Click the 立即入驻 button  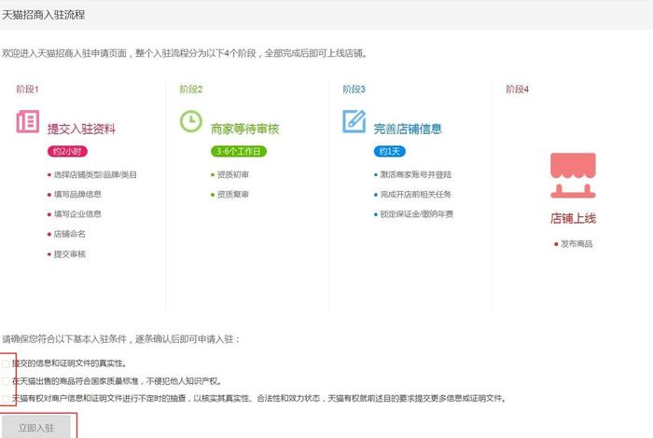point(36,427)
